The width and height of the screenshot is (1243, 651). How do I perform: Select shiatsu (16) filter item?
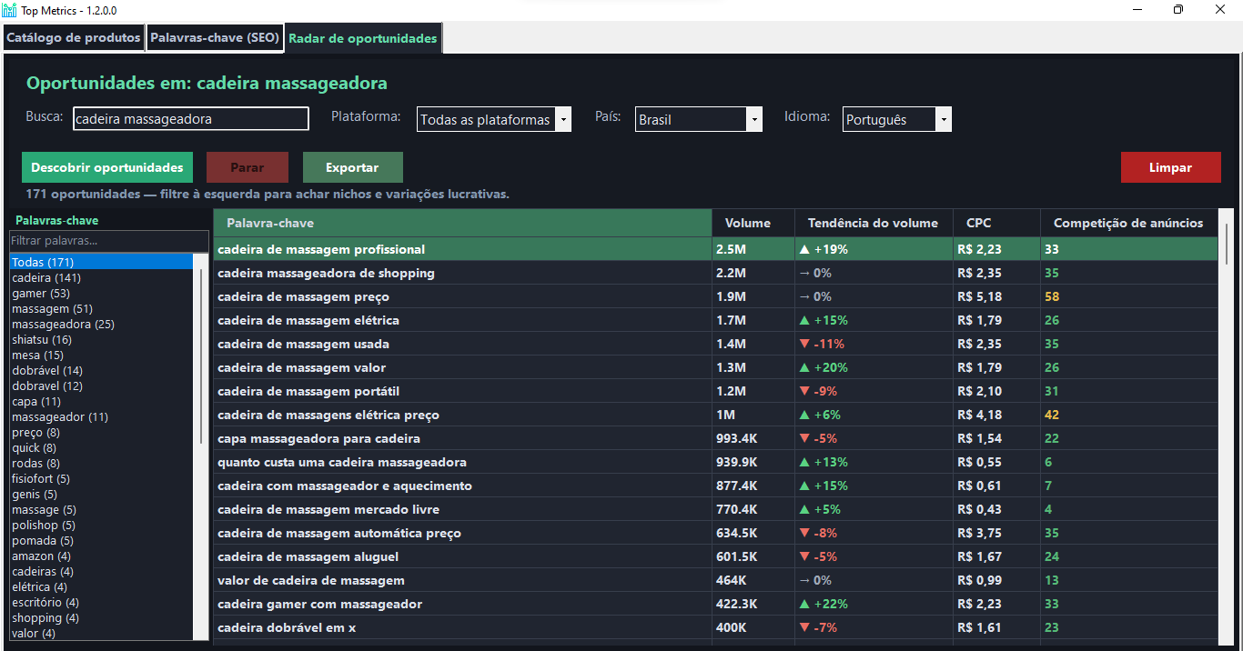coord(101,339)
